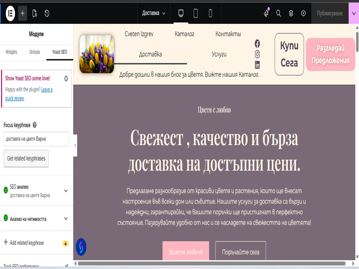Open document settings page icon
359x269 pixels.
(x=34, y=14)
